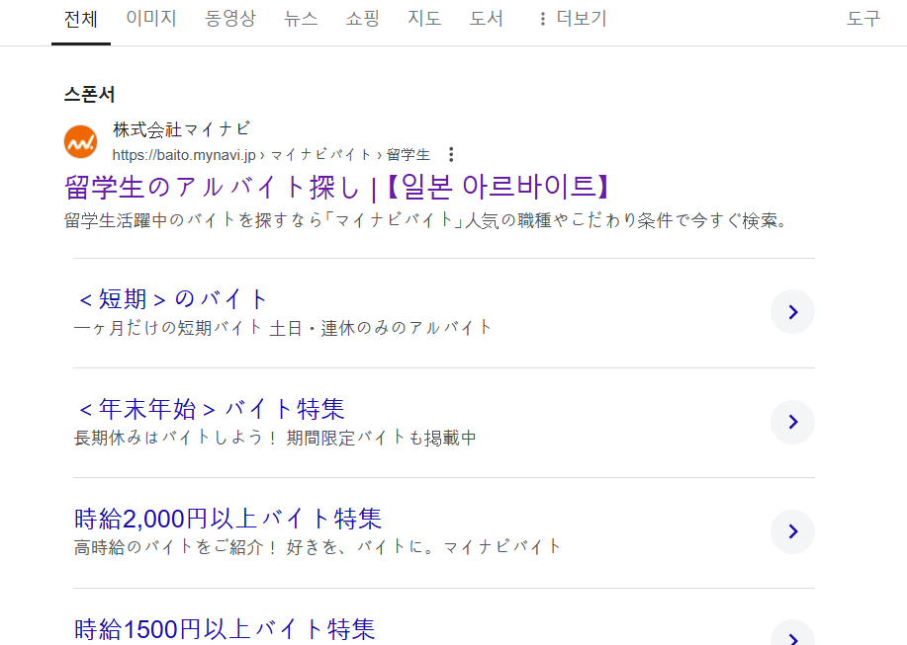Expand the 더보기 menu
The height and width of the screenshot is (645, 907).
(x=573, y=19)
